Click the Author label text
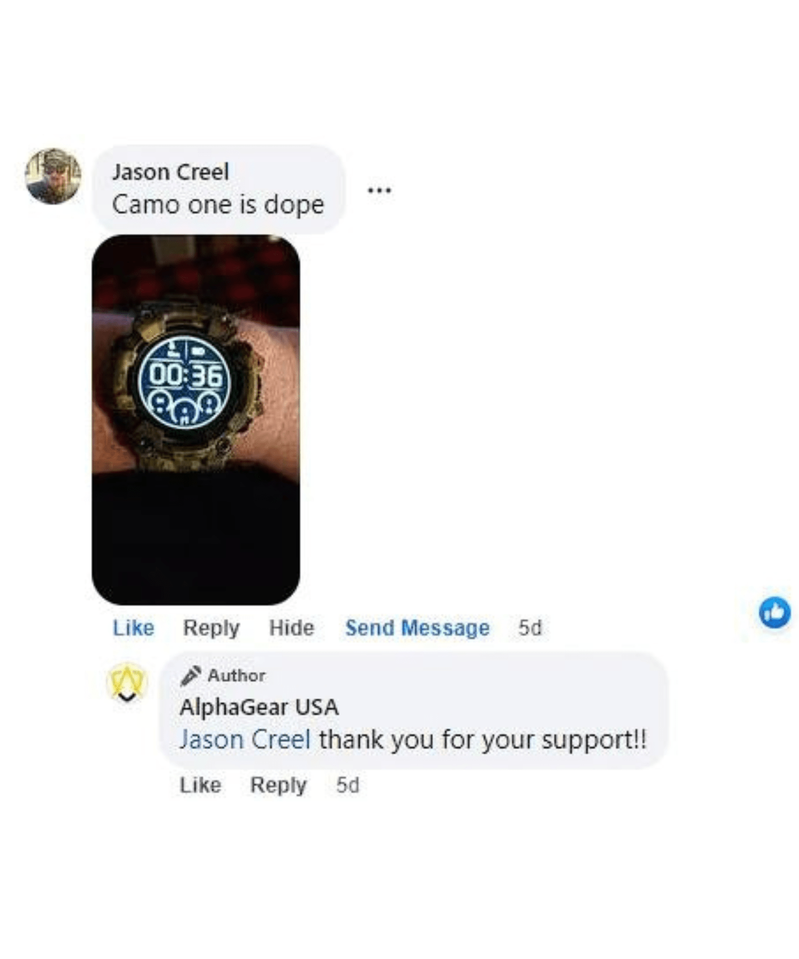This screenshot has width=799, height=959. click(237, 676)
